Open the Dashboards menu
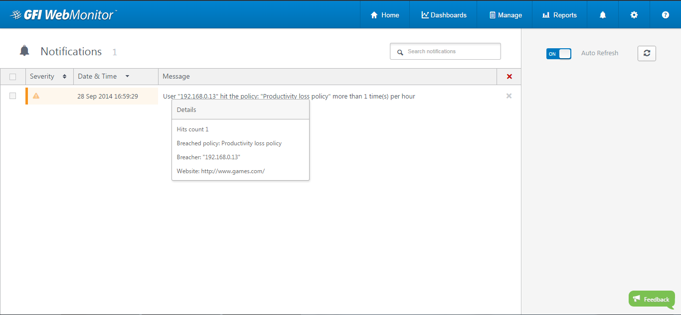Image resolution: width=681 pixels, height=315 pixels. (x=444, y=15)
